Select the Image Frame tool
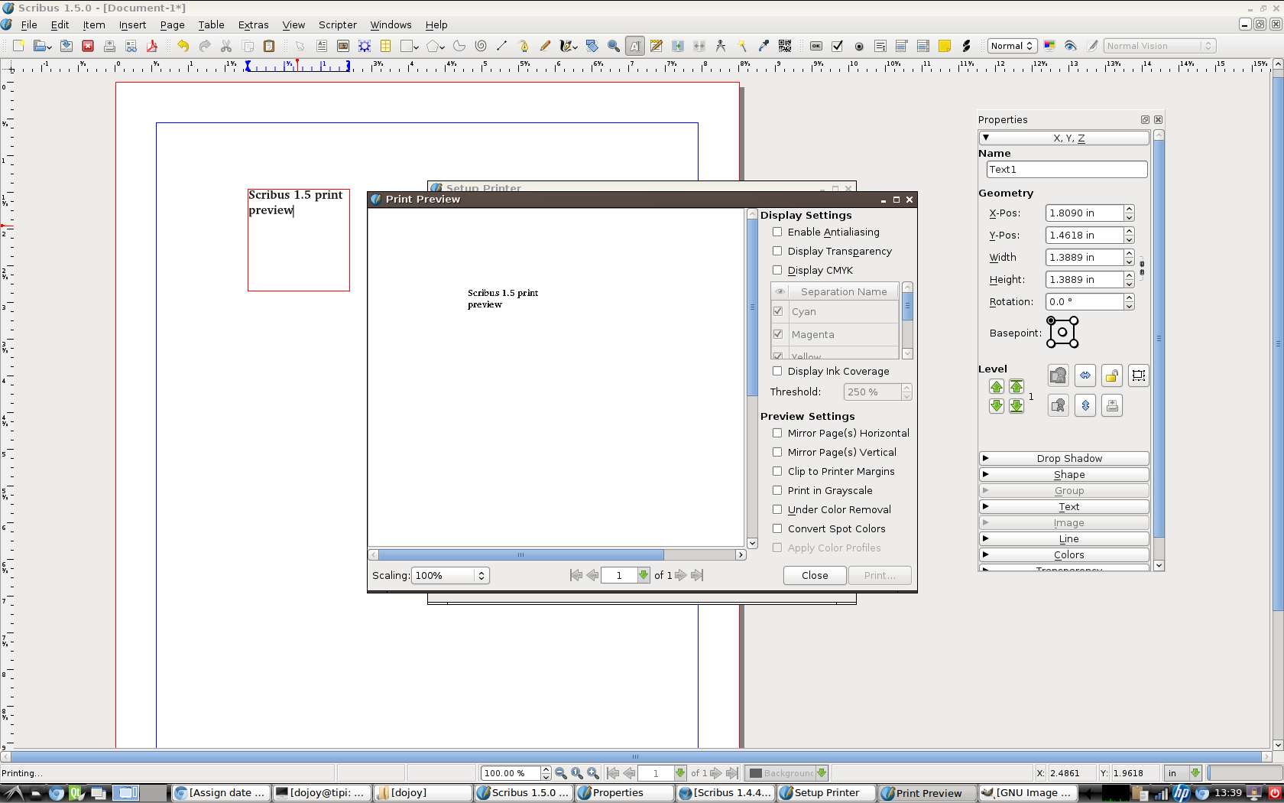This screenshot has width=1284, height=803. click(x=343, y=46)
